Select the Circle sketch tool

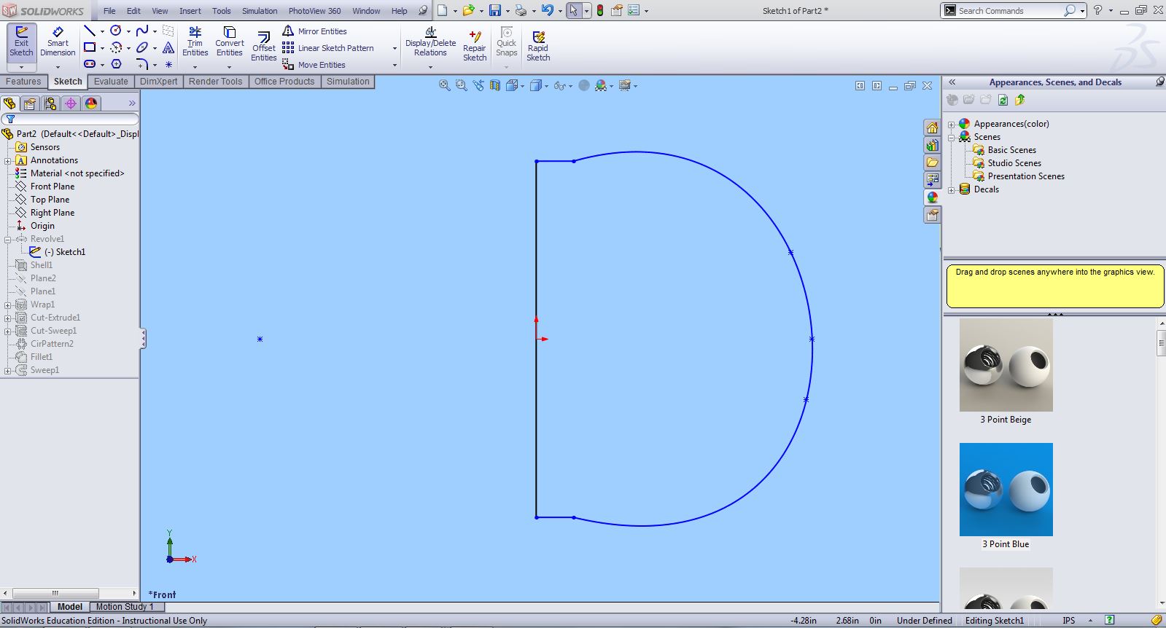pos(115,31)
